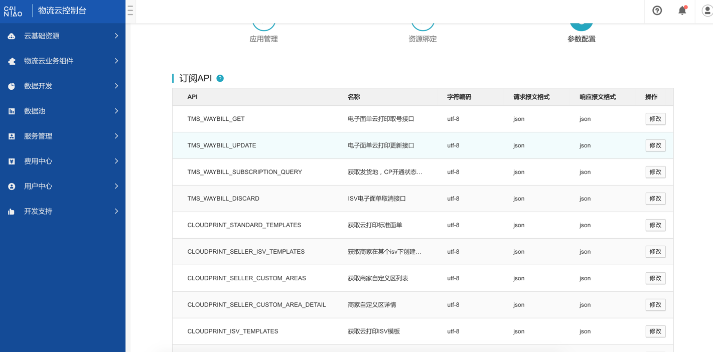Select the CLOUDPRINT_SELLER_ISV_TEMPLATES API name
This screenshot has height=352, width=713.
click(246, 252)
